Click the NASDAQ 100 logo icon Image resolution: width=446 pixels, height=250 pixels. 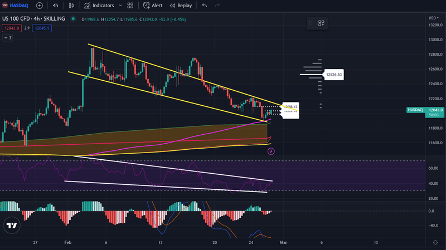tap(5, 5)
